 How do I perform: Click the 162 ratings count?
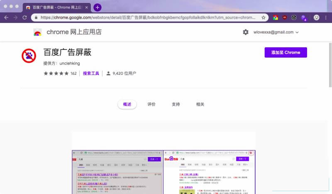(73, 74)
